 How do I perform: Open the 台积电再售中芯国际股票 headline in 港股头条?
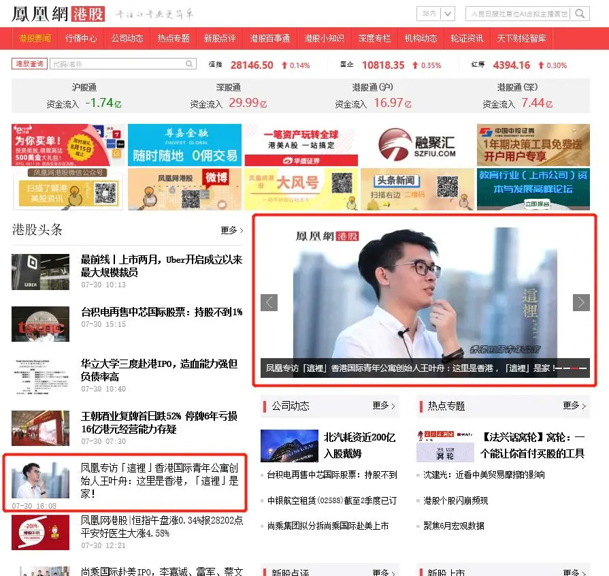161,312
